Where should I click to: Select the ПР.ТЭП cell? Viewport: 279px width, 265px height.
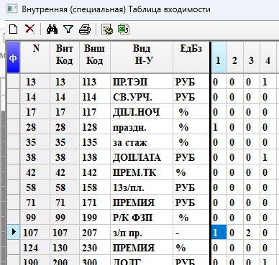(x=142, y=82)
